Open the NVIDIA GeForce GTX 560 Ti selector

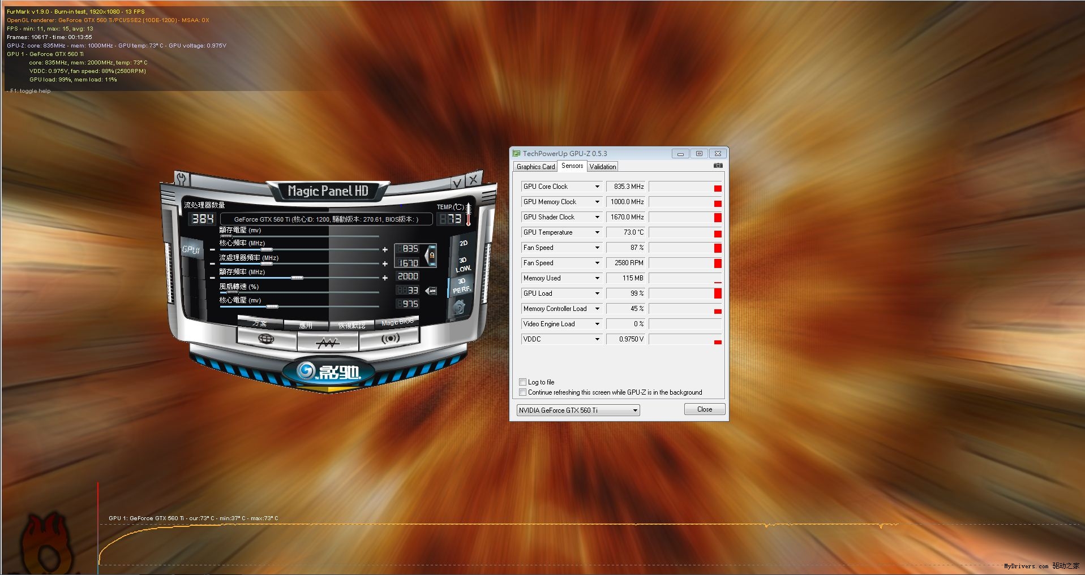pyautogui.click(x=578, y=410)
